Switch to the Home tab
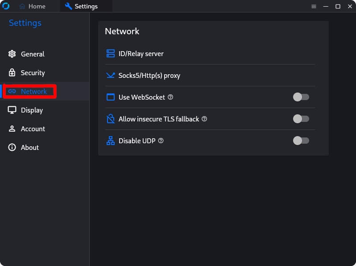Viewport: 356px width, 266px height. (x=33, y=6)
